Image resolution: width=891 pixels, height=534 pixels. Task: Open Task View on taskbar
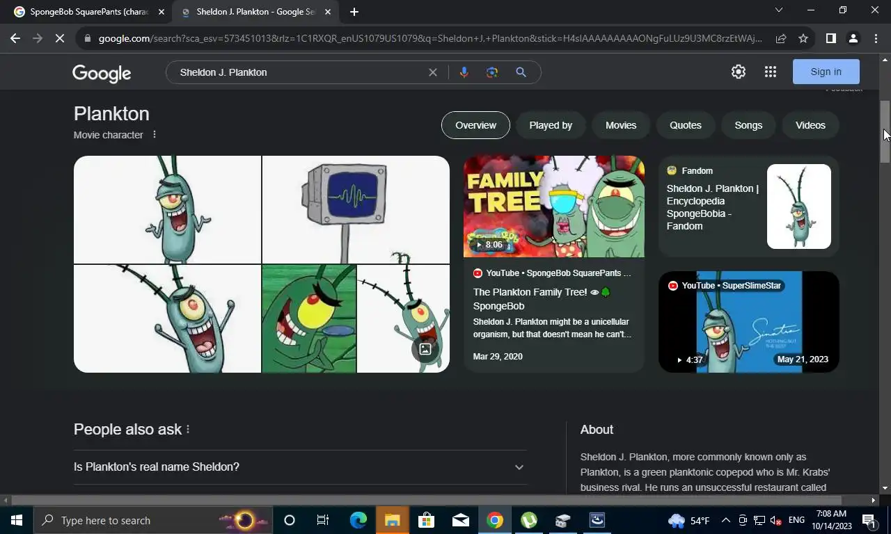[x=323, y=520]
